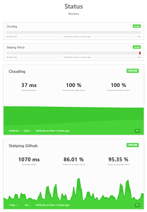The width and height of the screenshot is (147, 212).
Task: Click the small ONLINE badge for Statping Github monitor
Action: (137, 47)
